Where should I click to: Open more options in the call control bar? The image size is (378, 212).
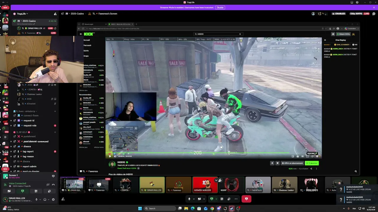[x=236, y=199]
